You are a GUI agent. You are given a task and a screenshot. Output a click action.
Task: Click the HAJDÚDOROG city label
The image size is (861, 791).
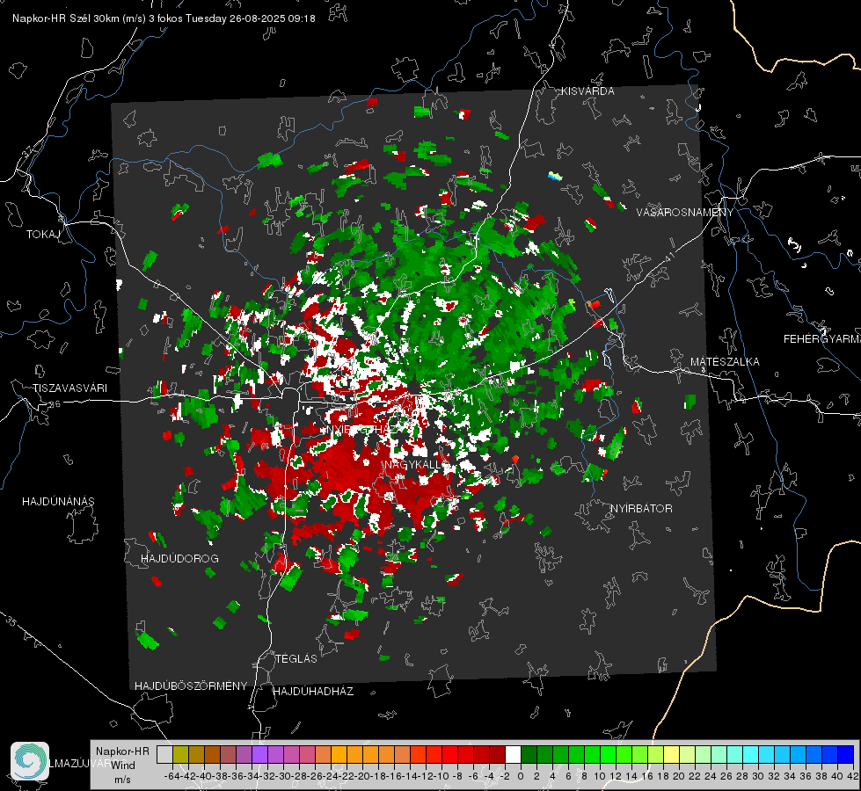[179, 559]
